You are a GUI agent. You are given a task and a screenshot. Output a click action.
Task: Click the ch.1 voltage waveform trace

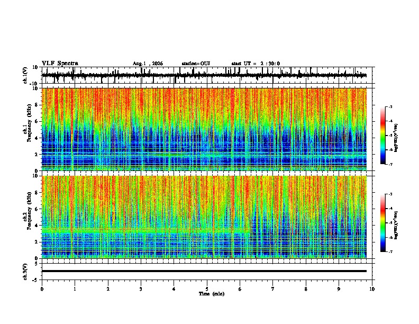(x=204, y=75)
